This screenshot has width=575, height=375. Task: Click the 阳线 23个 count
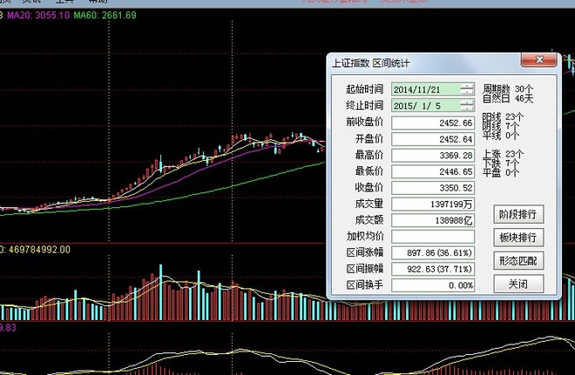point(503,117)
